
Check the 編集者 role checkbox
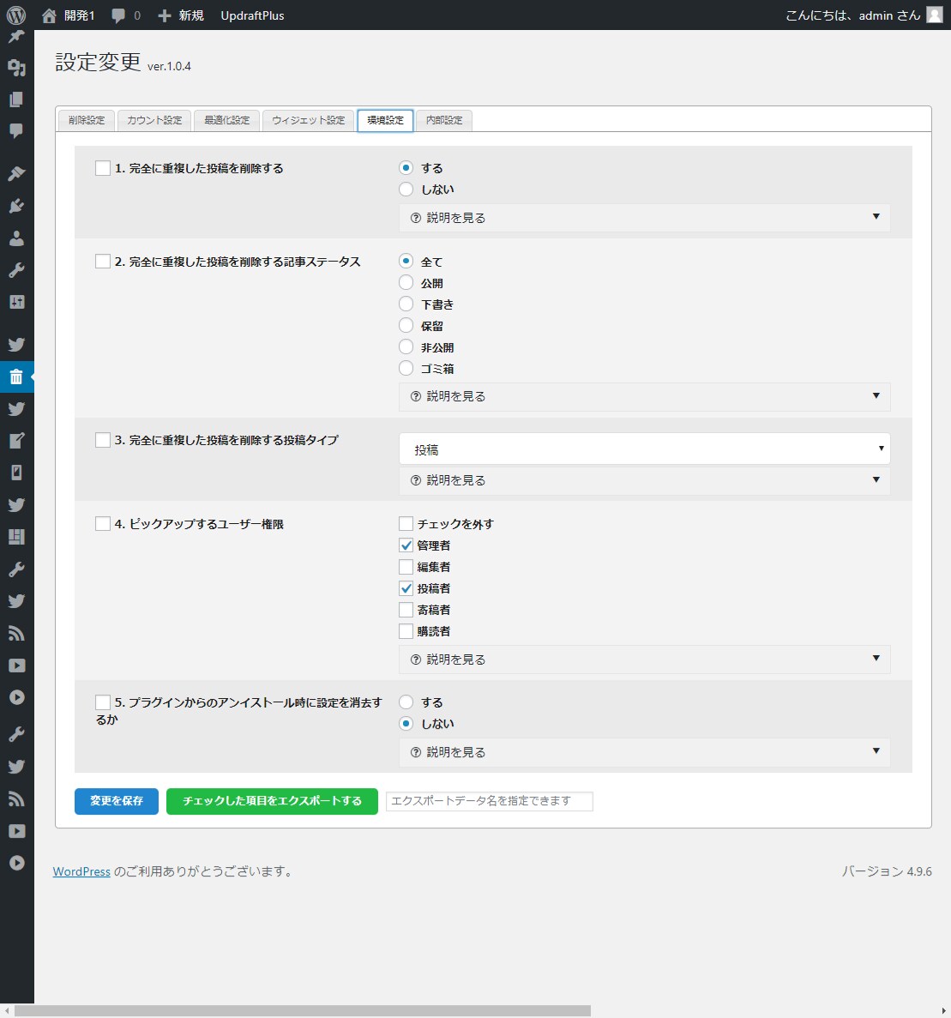pyautogui.click(x=406, y=567)
